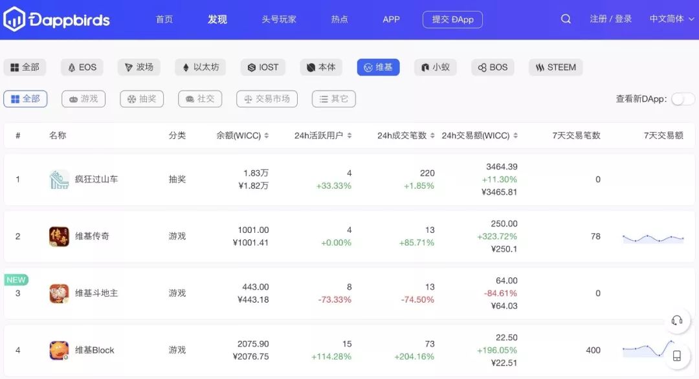Viewport: 699px width, 379px height.
Task: Click the +114.28% active user change
Action: pyautogui.click(x=331, y=357)
